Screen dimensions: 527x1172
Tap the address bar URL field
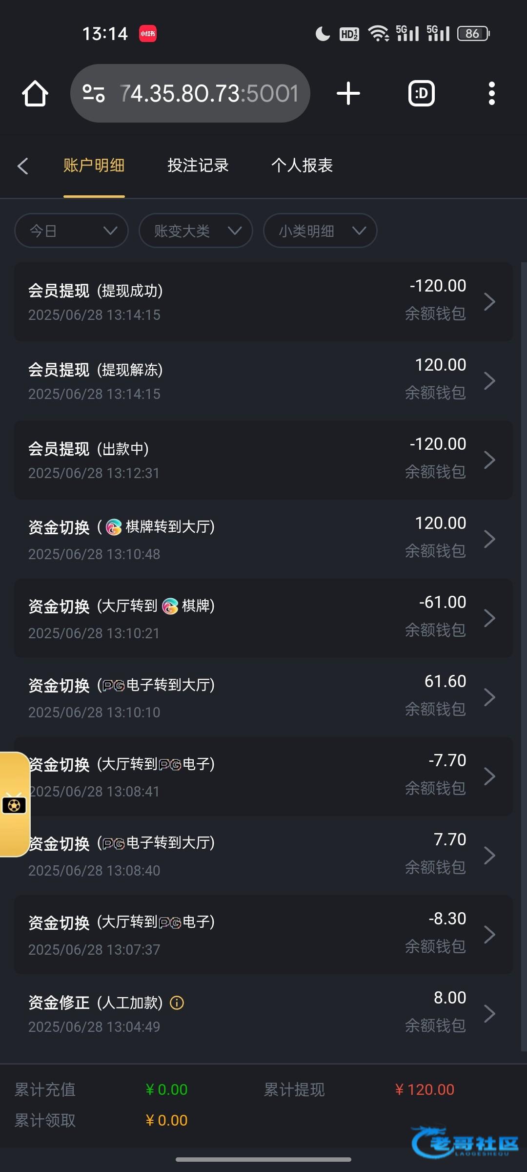pos(209,93)
